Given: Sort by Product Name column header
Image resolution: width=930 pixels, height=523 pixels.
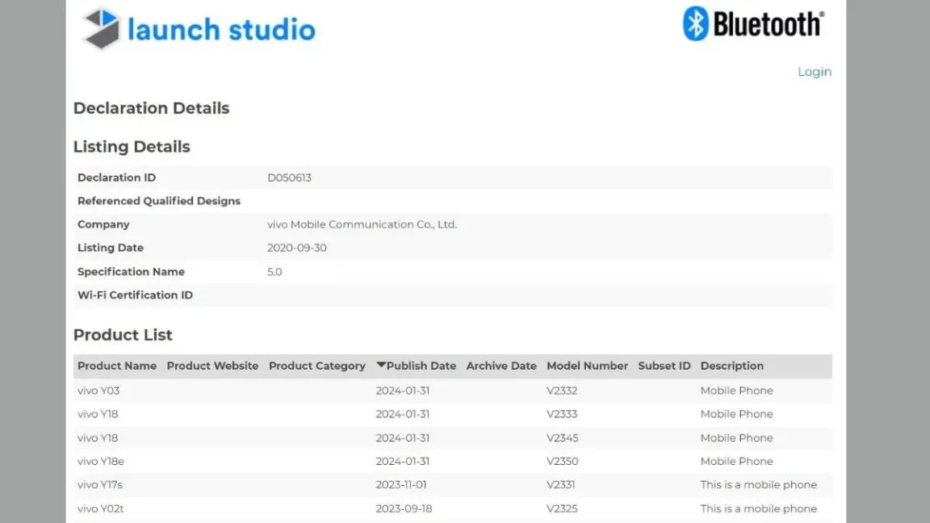Looking at the screenshot, I should point(117,366).
